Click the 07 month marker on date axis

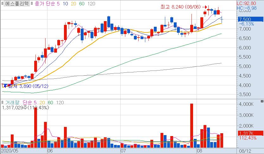[x=123, y=151]
